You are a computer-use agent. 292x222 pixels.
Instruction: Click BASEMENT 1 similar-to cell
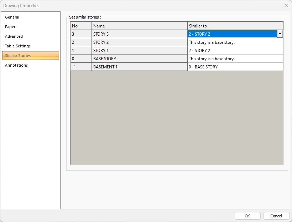(x=235, y=67)
